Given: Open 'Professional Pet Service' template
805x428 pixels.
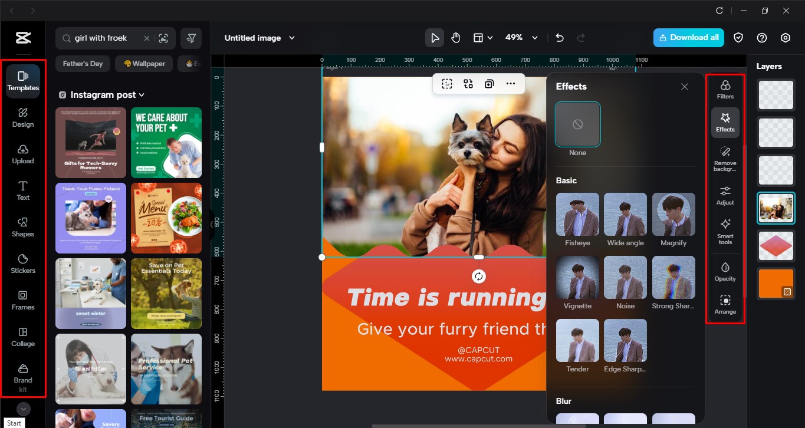Looking at the screenshot, I should click(x=166, y=369).
